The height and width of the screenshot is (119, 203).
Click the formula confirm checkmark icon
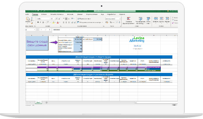[x=45, y=30]
